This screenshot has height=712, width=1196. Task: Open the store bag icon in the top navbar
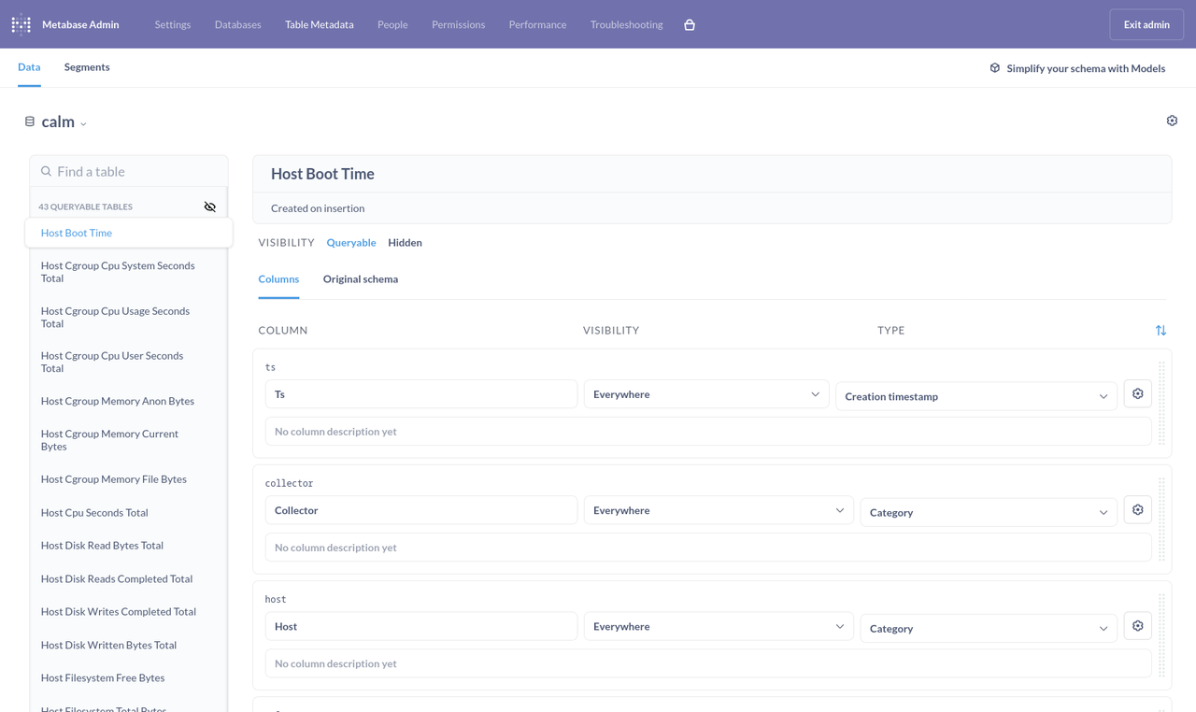(690, 25)
